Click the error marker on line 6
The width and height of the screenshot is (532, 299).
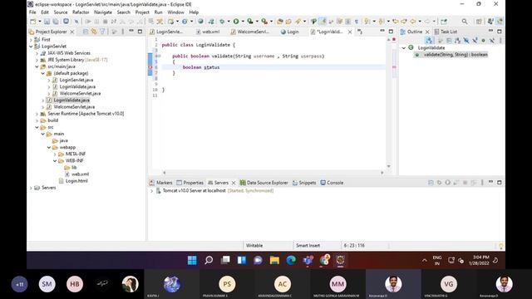pyautogui.click(x=150, y=67)
